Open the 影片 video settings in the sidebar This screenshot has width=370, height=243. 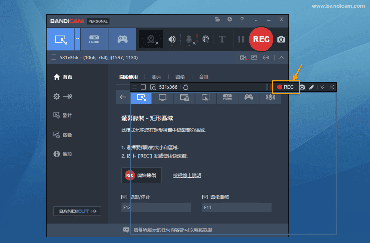tap(63, 115)
